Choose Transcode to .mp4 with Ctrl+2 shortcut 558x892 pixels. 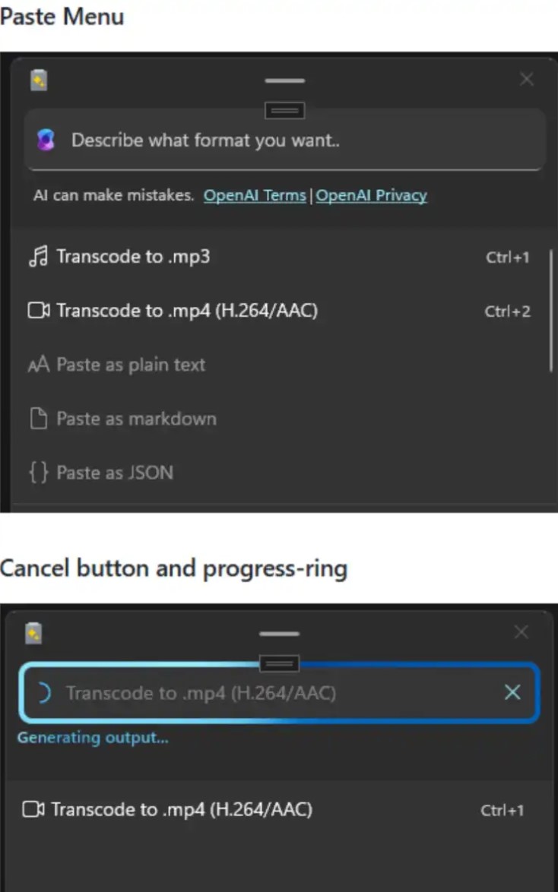186,311
